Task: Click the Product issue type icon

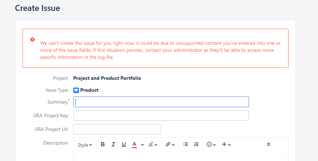Action: tap(76, 90)
